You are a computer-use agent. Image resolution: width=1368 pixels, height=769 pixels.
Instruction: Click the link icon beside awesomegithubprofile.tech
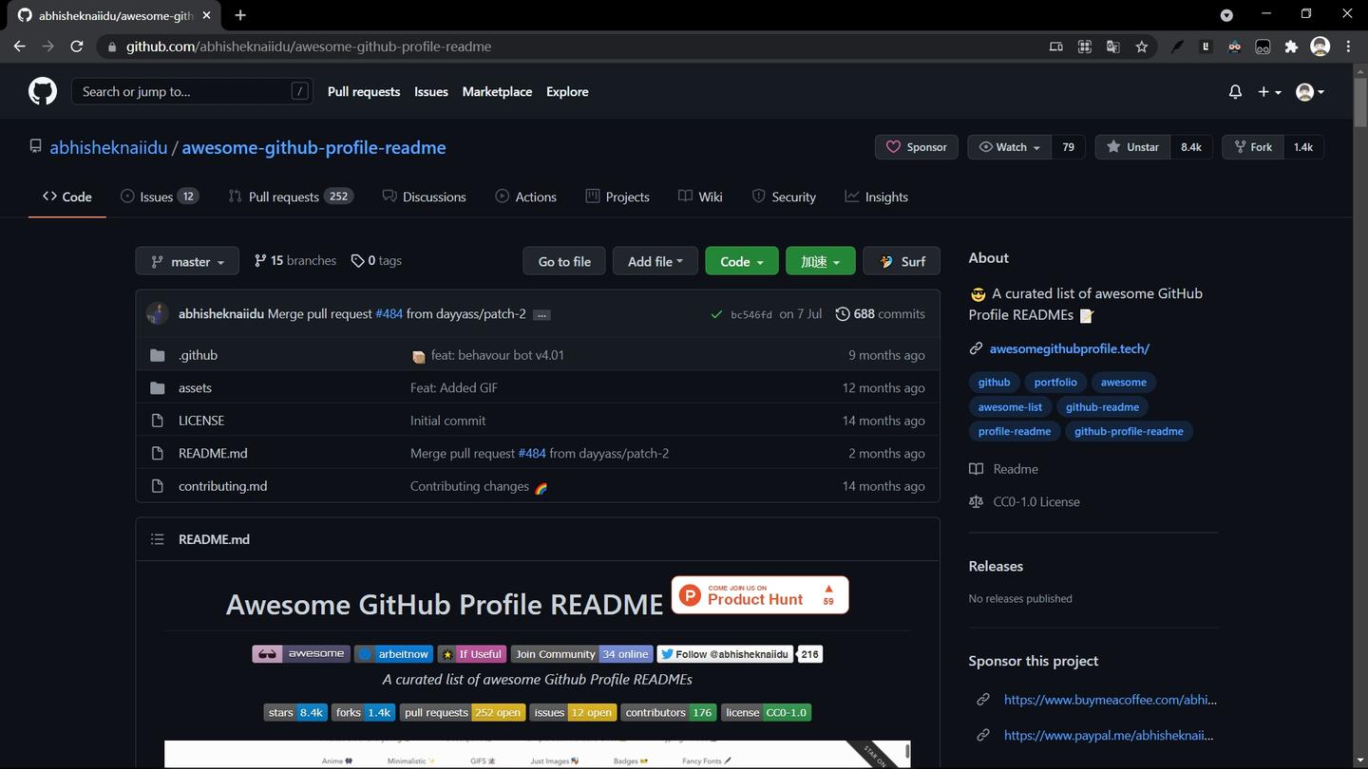pos(975,347)
